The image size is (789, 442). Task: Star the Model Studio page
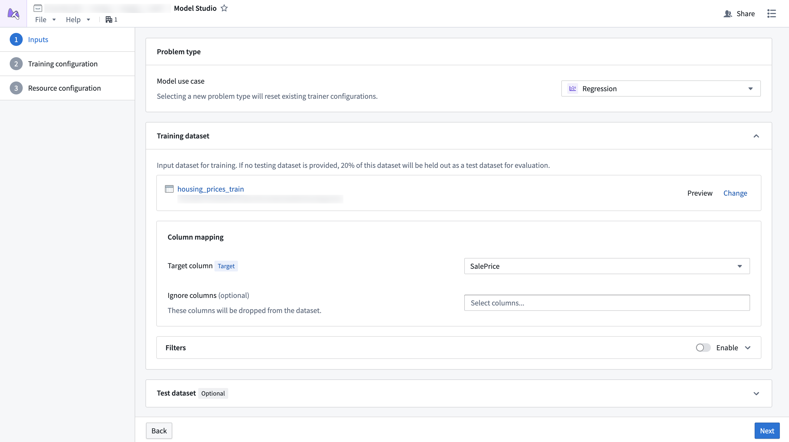point(224,8)
